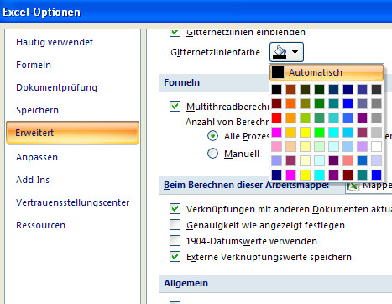Choose the dark orange swatch in second row
392x304 pixels.
290,103
